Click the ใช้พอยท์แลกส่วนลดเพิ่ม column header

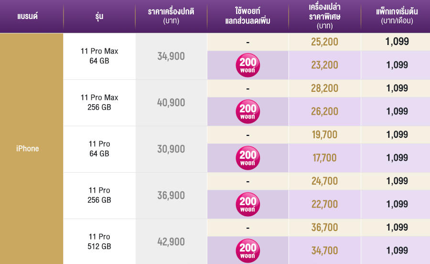[248, 17]
